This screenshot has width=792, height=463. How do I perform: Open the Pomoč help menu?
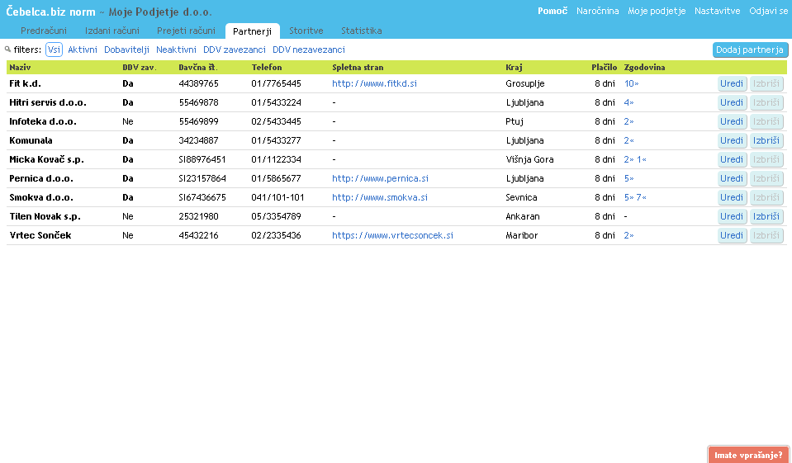552,12
